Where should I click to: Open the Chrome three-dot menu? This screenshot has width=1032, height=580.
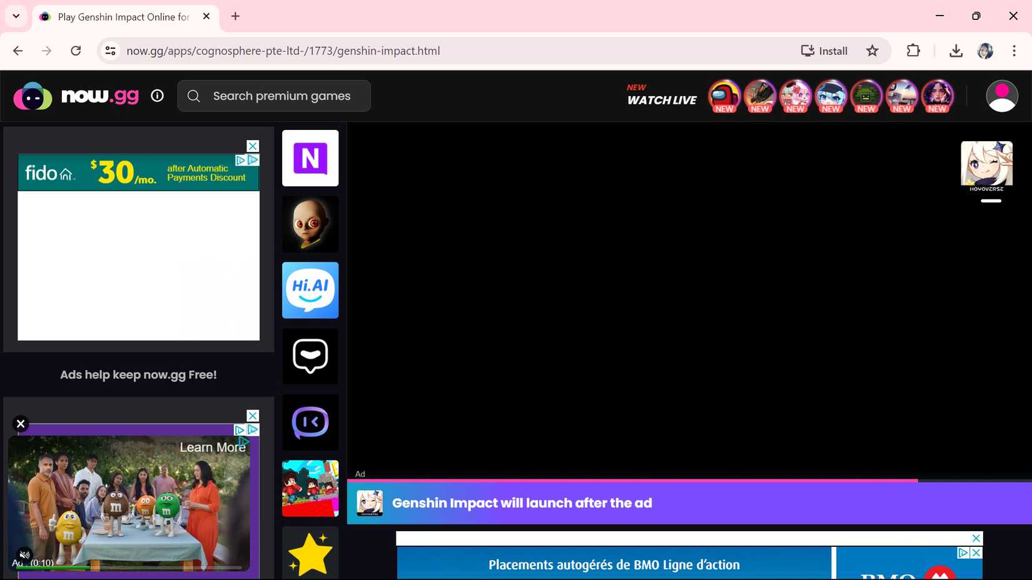pyautogui.click(x=1014, y=51)
